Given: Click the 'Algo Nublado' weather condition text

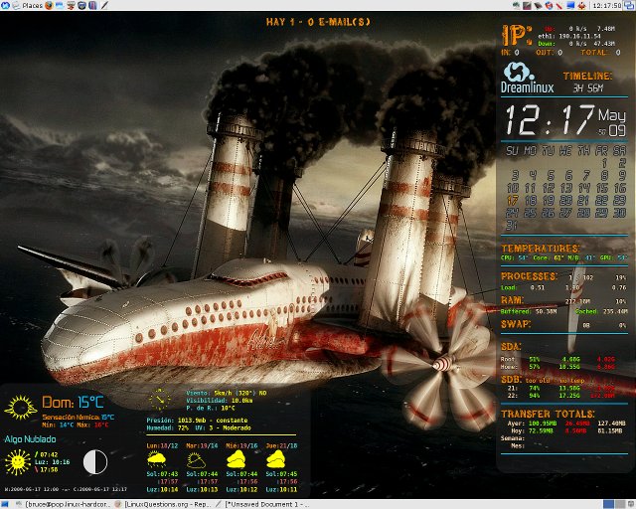Looking at the screenshot, I should pyautogui.click(x=30, y=438).
